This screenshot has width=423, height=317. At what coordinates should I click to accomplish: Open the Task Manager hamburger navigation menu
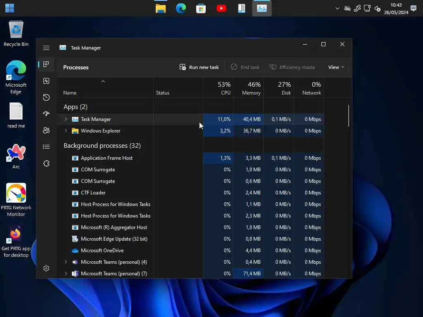(x=46, y=48)
